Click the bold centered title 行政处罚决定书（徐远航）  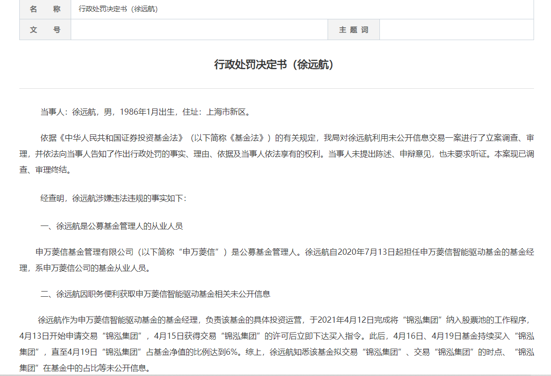coord(276,65)
